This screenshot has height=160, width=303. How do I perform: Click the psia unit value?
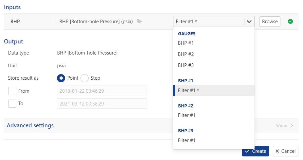[x=62, y=66]
